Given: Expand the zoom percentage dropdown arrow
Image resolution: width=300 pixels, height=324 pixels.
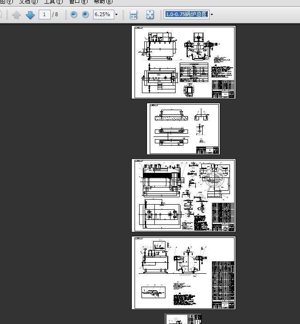Looking at the screenshot, I should point(116,15).
